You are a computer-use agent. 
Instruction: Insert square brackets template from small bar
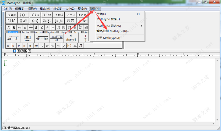click(64, 27)
